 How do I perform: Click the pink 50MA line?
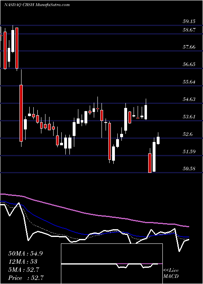[x=94, y=215]
